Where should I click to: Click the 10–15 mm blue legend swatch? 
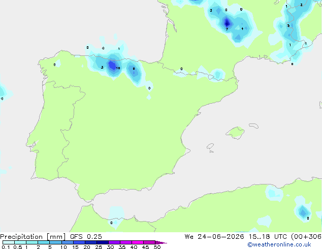pos(68,242)
